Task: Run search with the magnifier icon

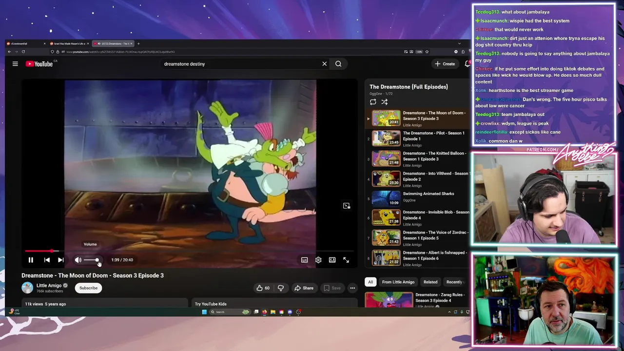Action: pos(338,64)
